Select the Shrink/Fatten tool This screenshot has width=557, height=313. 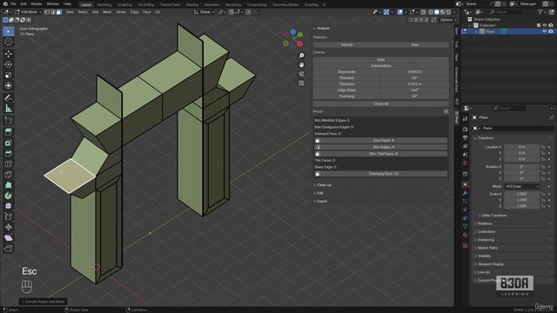9,228
